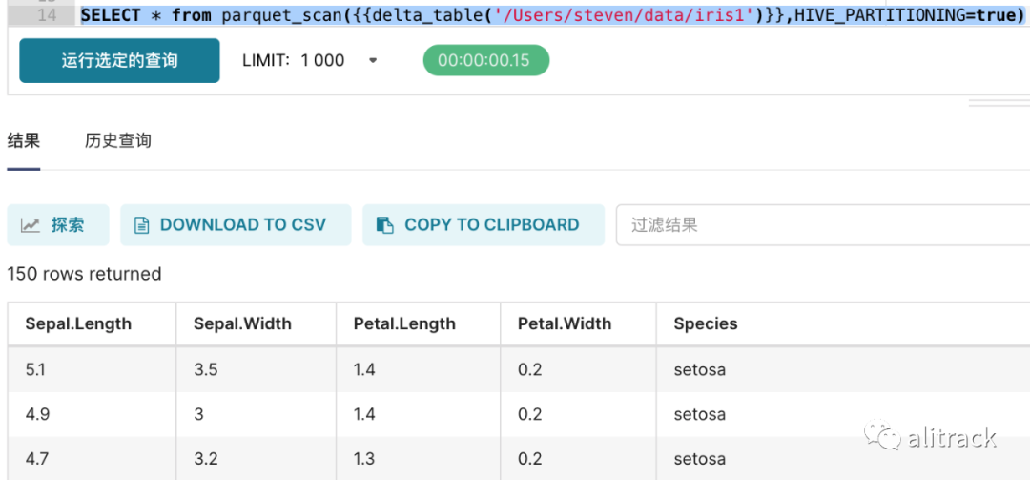Sort by Sepal.Length column header
Image resolution: width=1030 pixels, height=480 pixels.
coord(78,323)
